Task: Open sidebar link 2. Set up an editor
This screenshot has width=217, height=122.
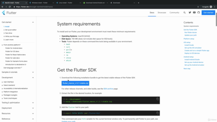Action: coord(10,30)
